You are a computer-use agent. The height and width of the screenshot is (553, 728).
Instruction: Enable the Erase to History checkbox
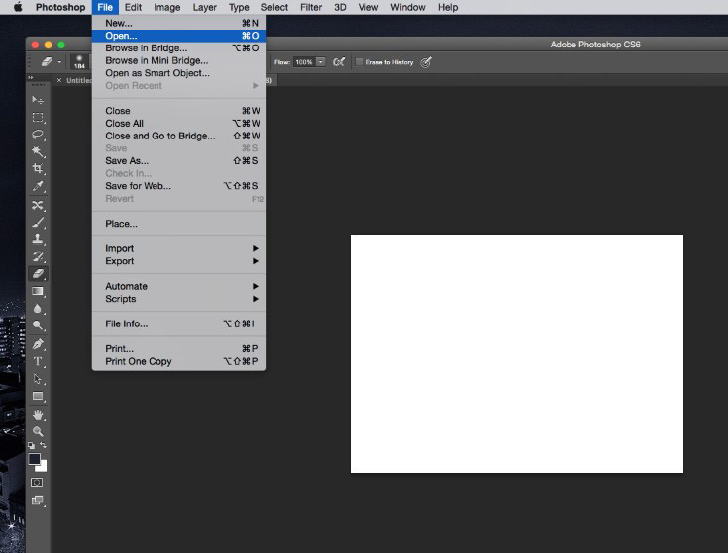(x=360, y=62)
